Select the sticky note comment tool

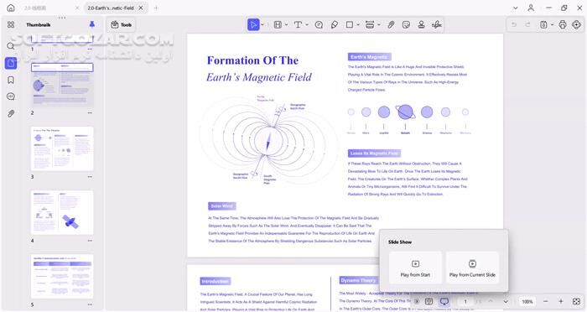click(319, 24)
